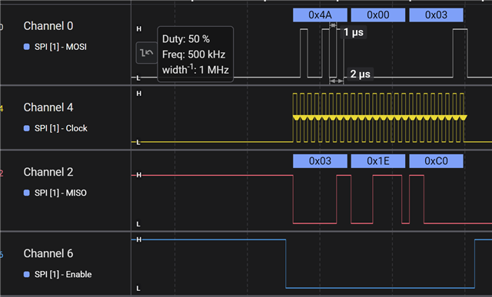Viewport: 492px width, 297px height.
Task: Click the blue SPI MISO analyzer indicator
Action: tap(27, 193)
